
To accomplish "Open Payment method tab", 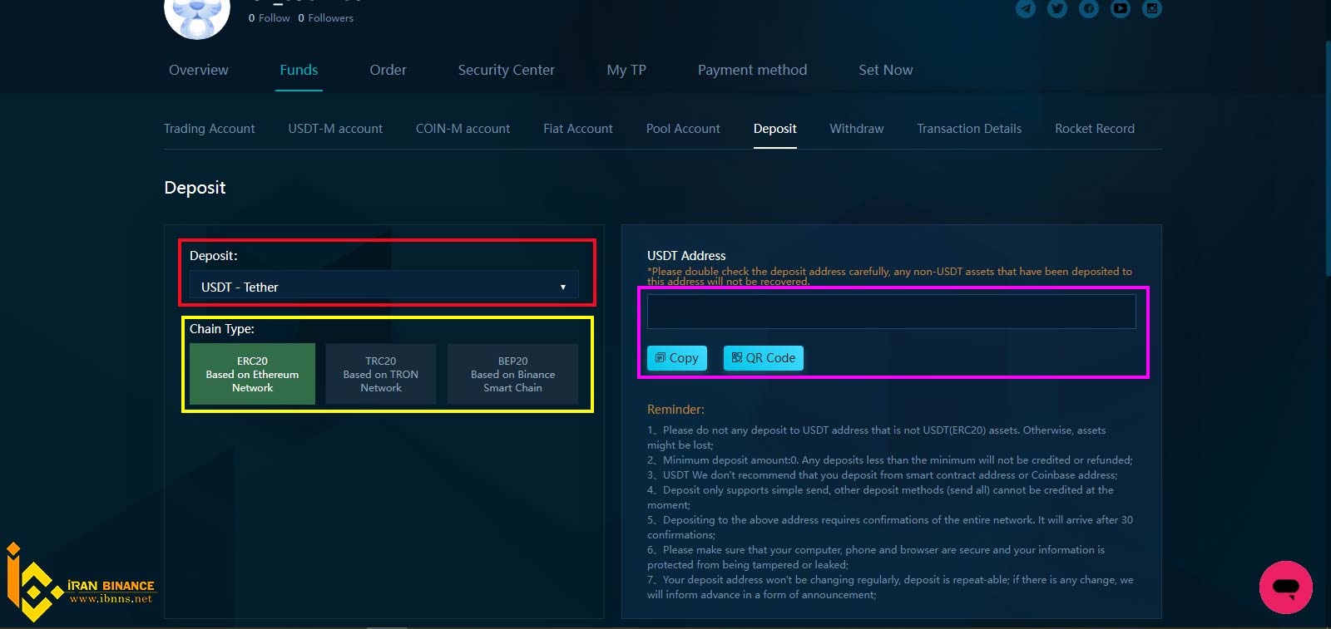I will 752,70.
